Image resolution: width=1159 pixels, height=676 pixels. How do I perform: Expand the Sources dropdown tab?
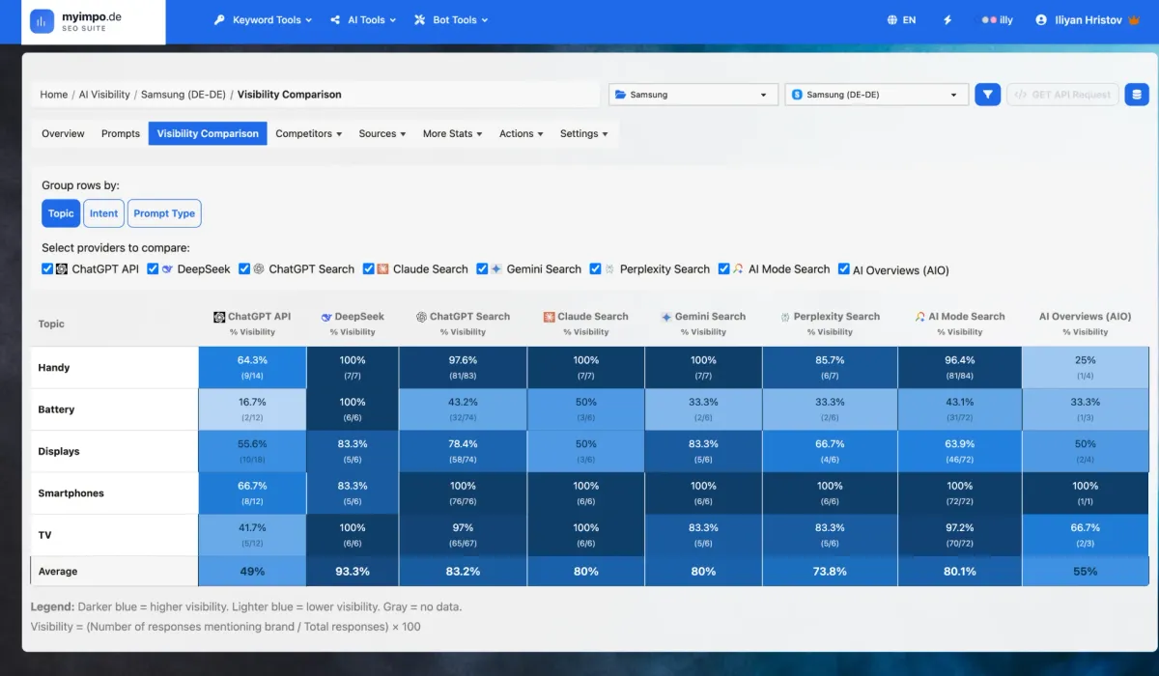pyautogui.click(x=382, y=133)
